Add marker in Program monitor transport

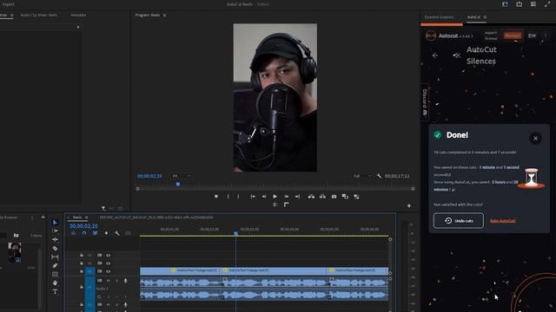(x=216, y=197)
